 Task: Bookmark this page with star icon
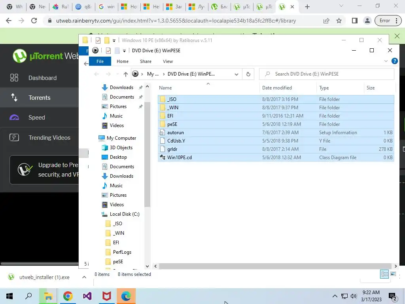(x=339, y=21)
